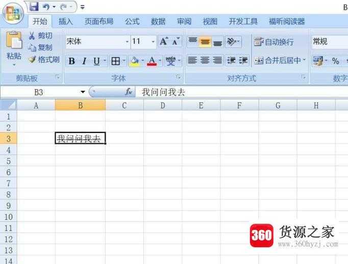Select cell B3 with strikethrough text
The height and width of the screenshot is (264, 348).
pyautogui.click(x=80, y=138)
